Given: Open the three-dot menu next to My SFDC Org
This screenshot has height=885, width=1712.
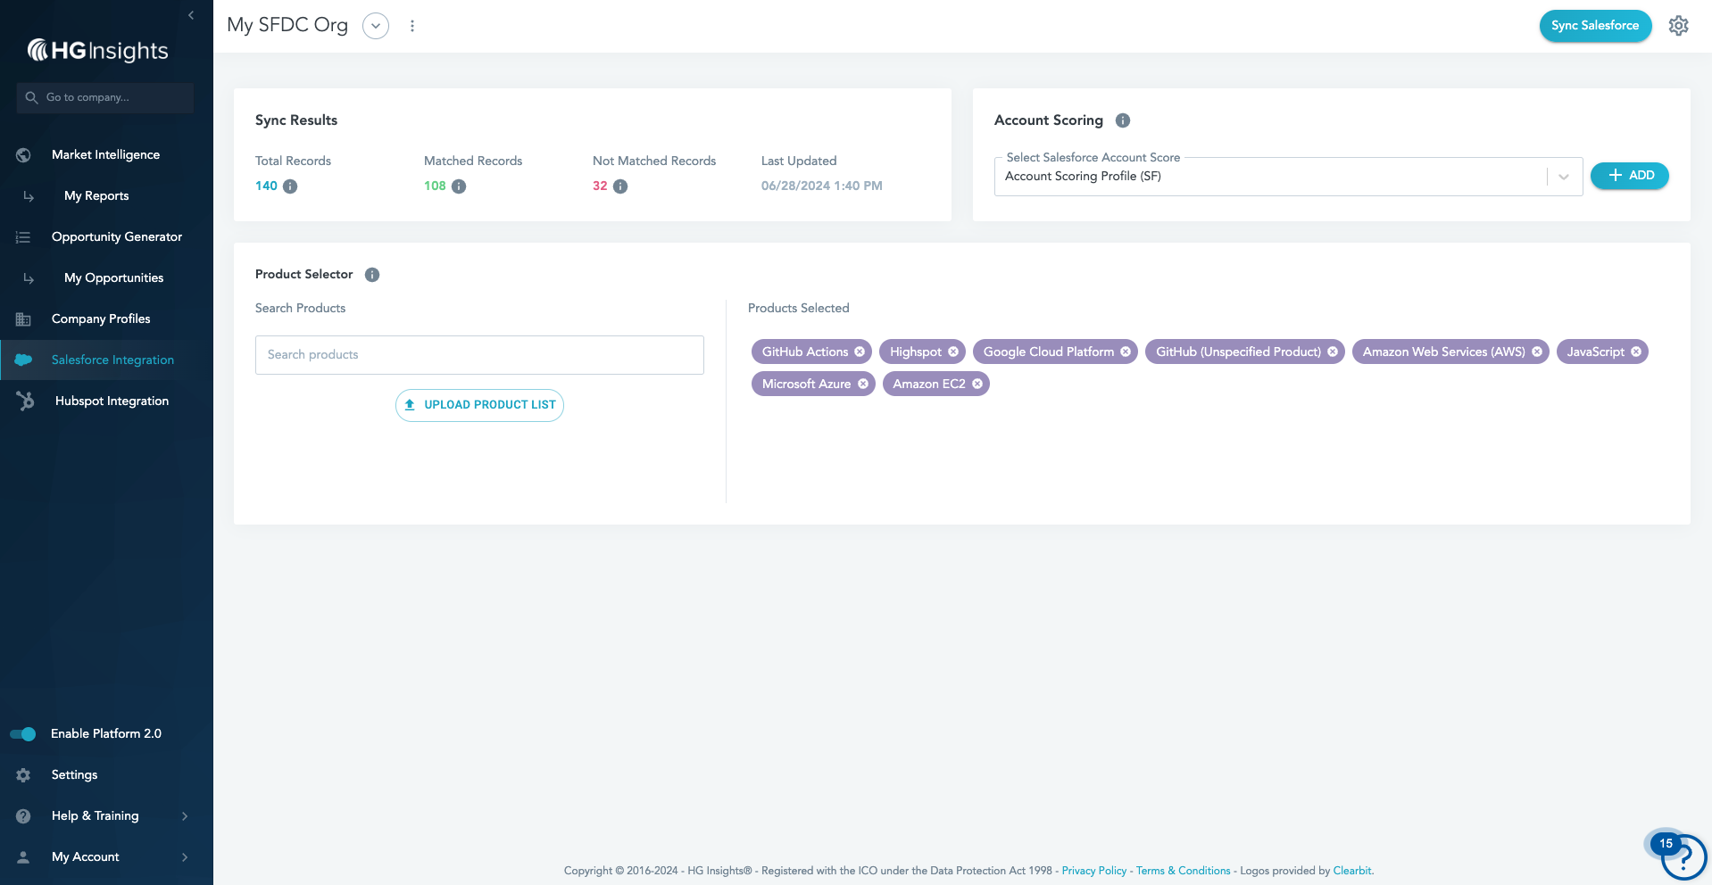Looking at the screenshot, I should 412,26.
